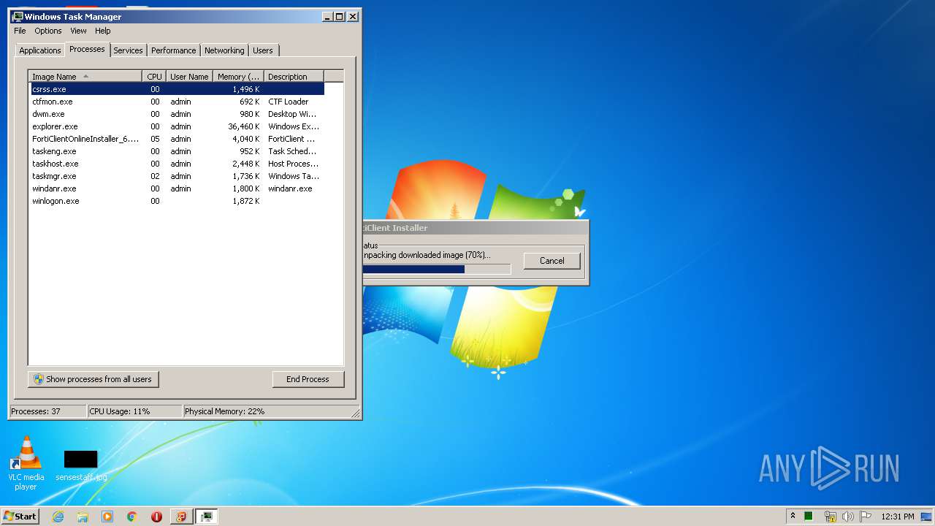
Task: Select the csrss.exe process row
Action: click(x=176, y=89)
